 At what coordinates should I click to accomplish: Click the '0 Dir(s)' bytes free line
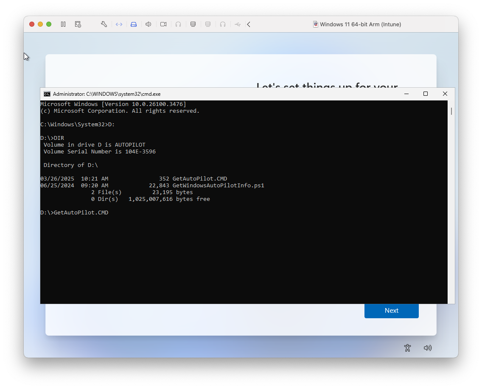[150, 199]
